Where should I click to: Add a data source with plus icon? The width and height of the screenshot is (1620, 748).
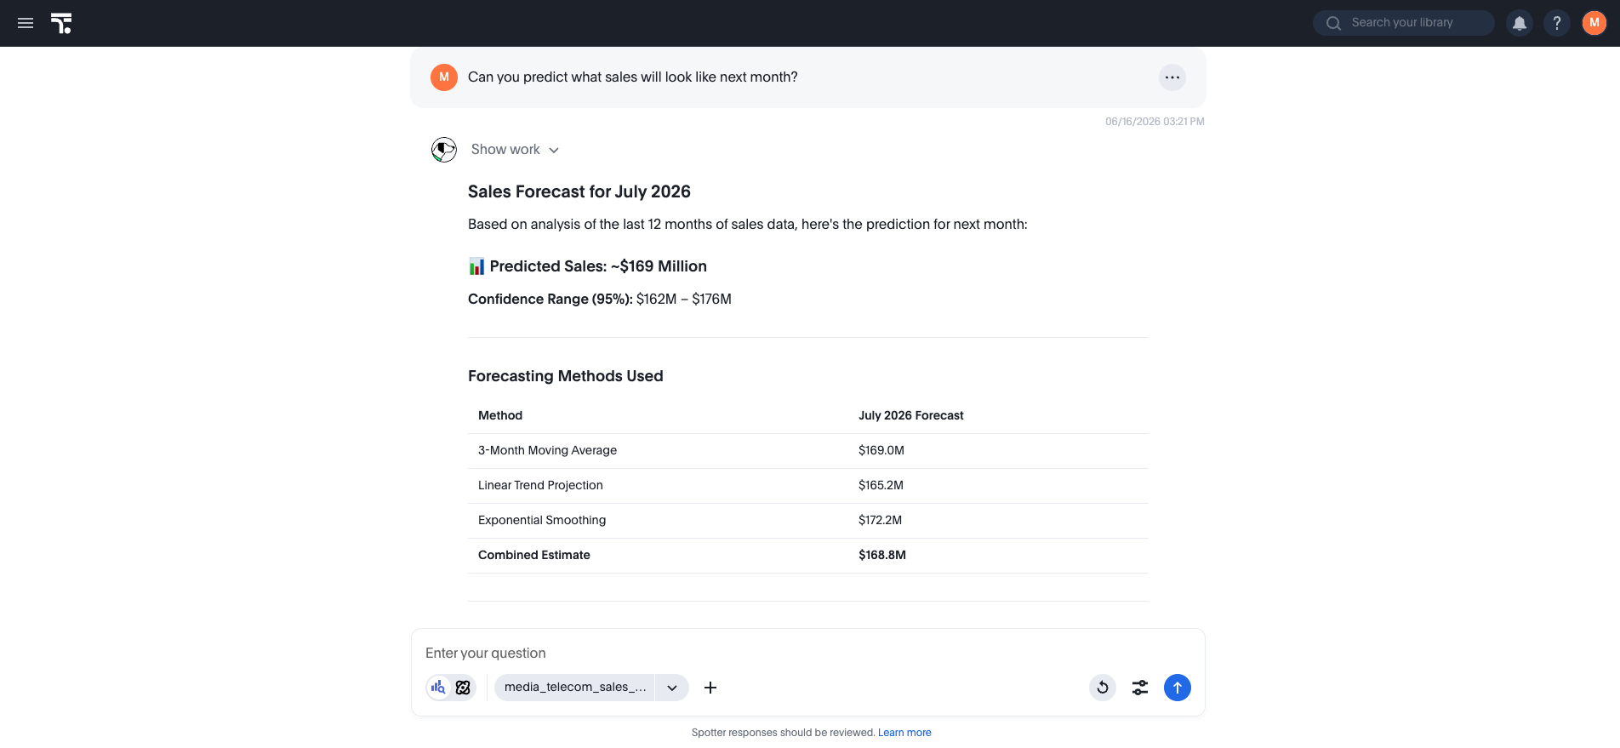710,688
